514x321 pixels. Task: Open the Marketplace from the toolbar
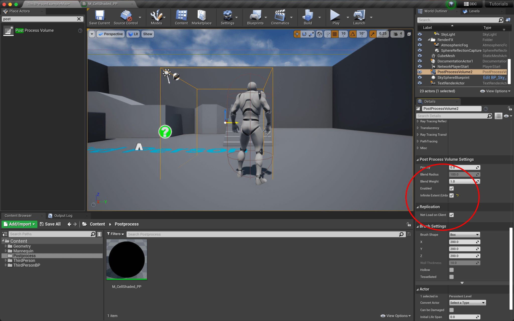[201, 16]
